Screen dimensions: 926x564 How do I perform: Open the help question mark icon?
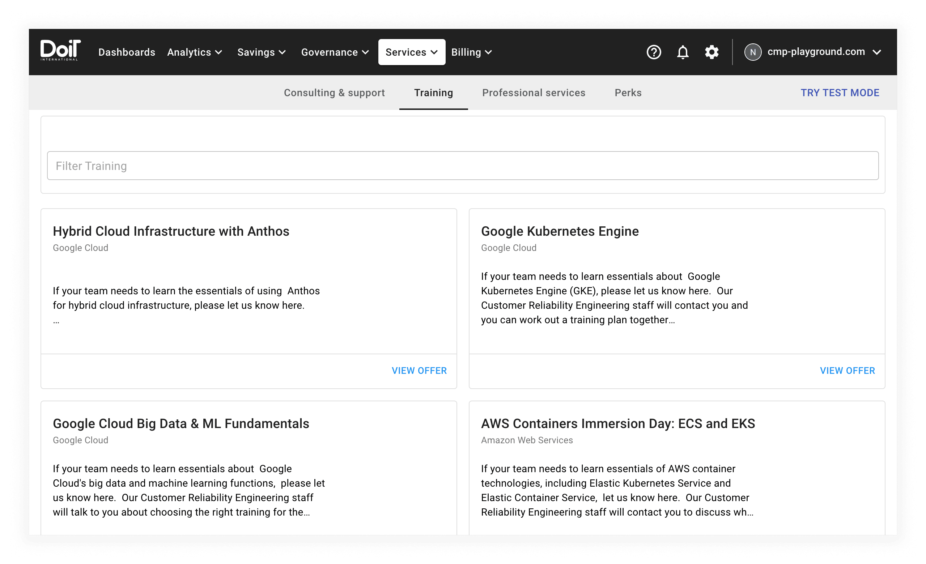coord(654,52)
